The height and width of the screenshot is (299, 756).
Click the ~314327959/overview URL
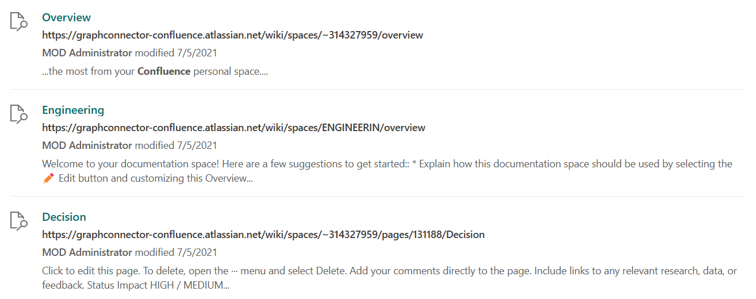tap(233, 35)
